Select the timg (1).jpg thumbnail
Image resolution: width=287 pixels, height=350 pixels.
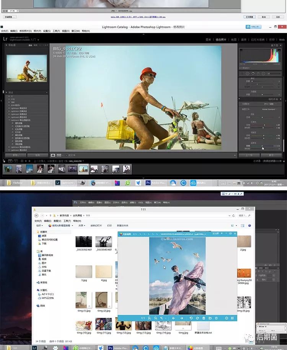click(x=83, y=299)
